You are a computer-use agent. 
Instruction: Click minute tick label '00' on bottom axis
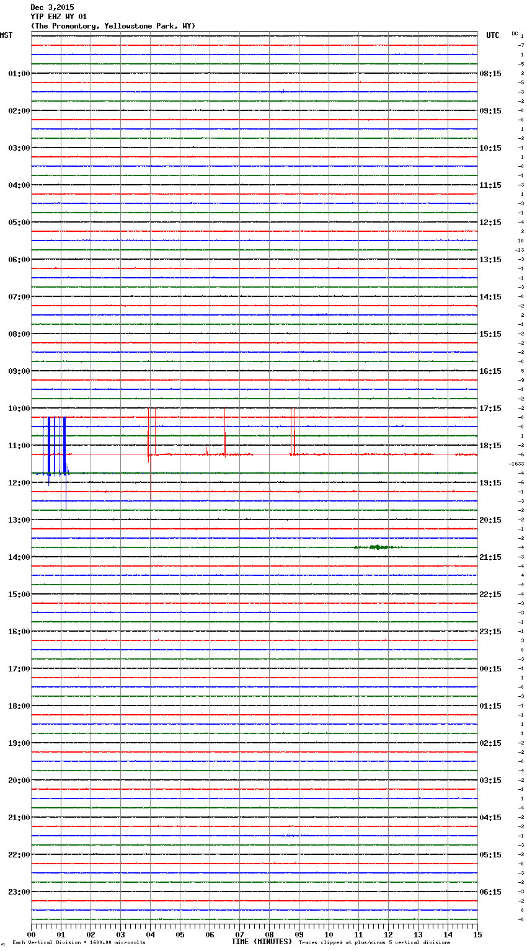click(x=31, y=934)
